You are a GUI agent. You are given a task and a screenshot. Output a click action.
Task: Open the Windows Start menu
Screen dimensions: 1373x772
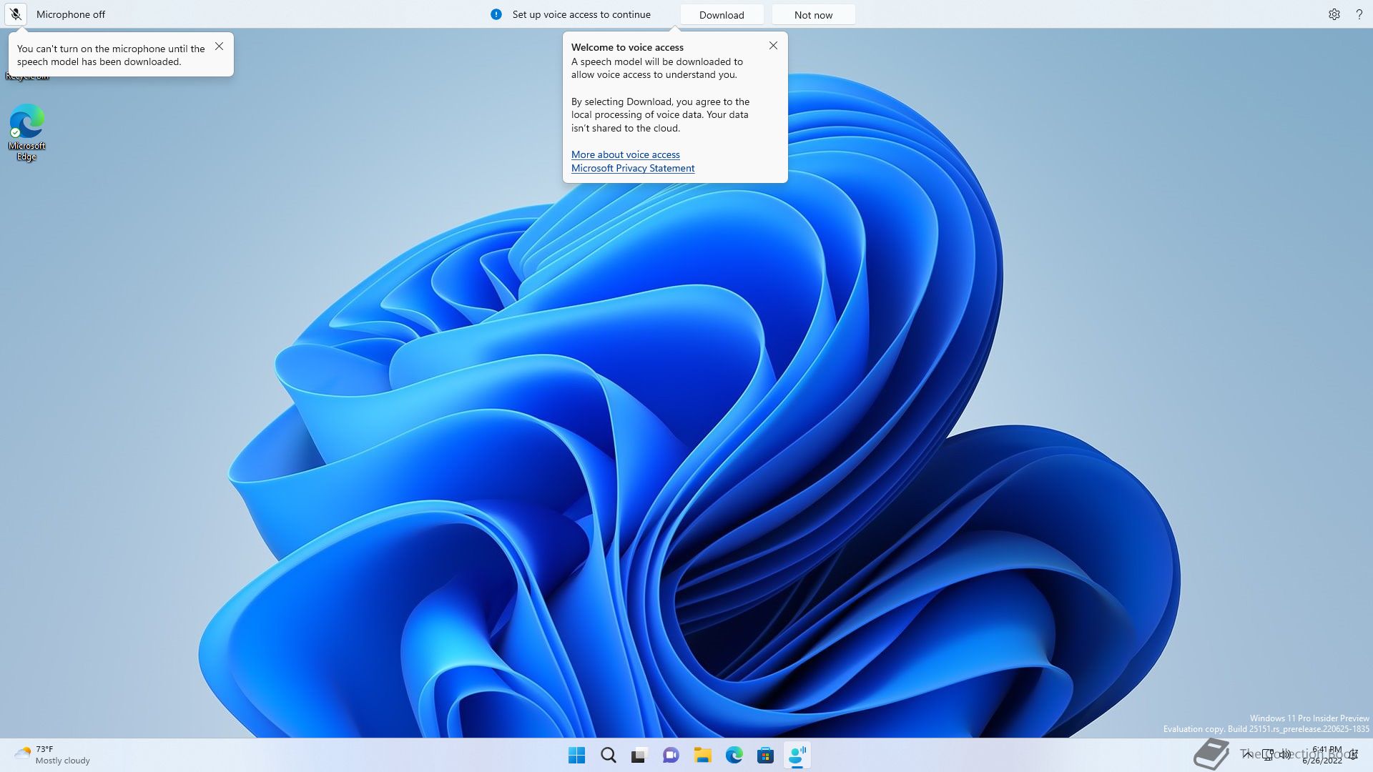click(x=576, y=756)
